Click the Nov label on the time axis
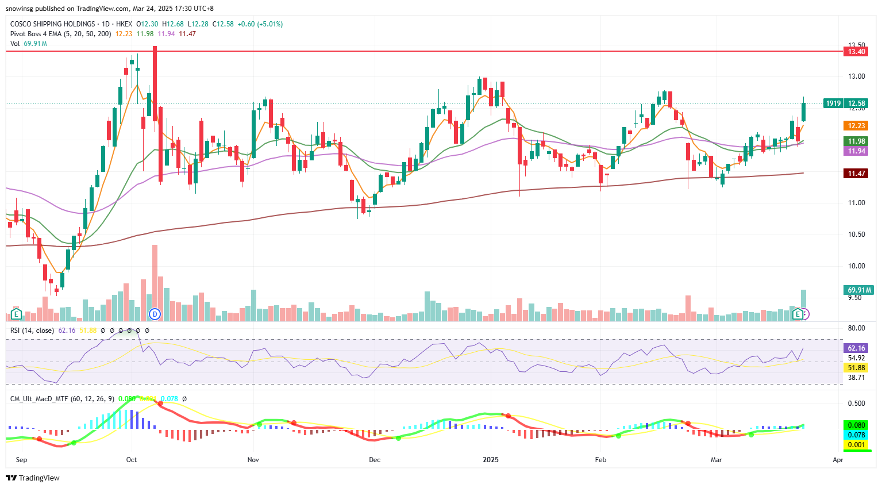Screen dimensions: 882x488 [253, 460]
